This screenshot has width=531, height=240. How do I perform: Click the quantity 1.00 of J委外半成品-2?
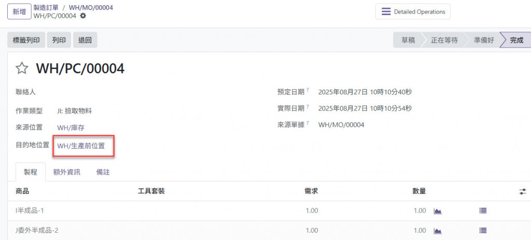(x=420, y=231)
